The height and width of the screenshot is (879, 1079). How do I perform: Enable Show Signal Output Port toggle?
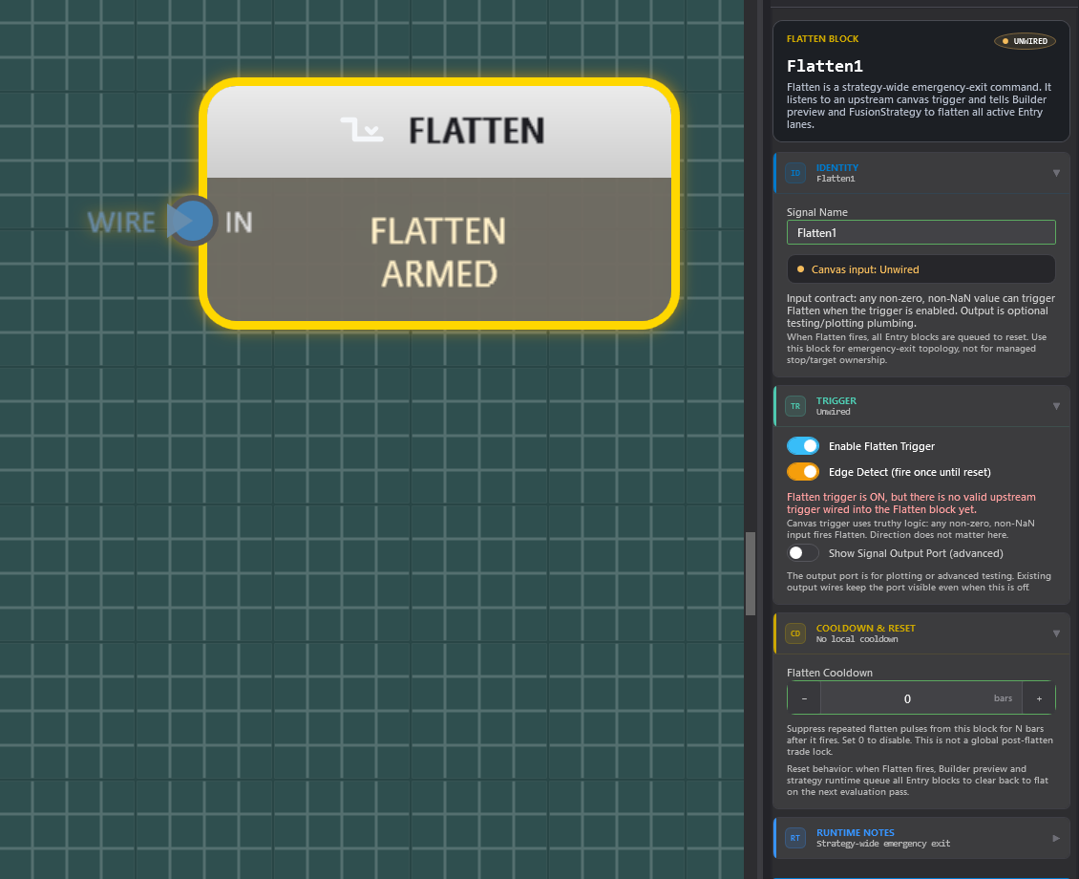click(x=802, y=553)
